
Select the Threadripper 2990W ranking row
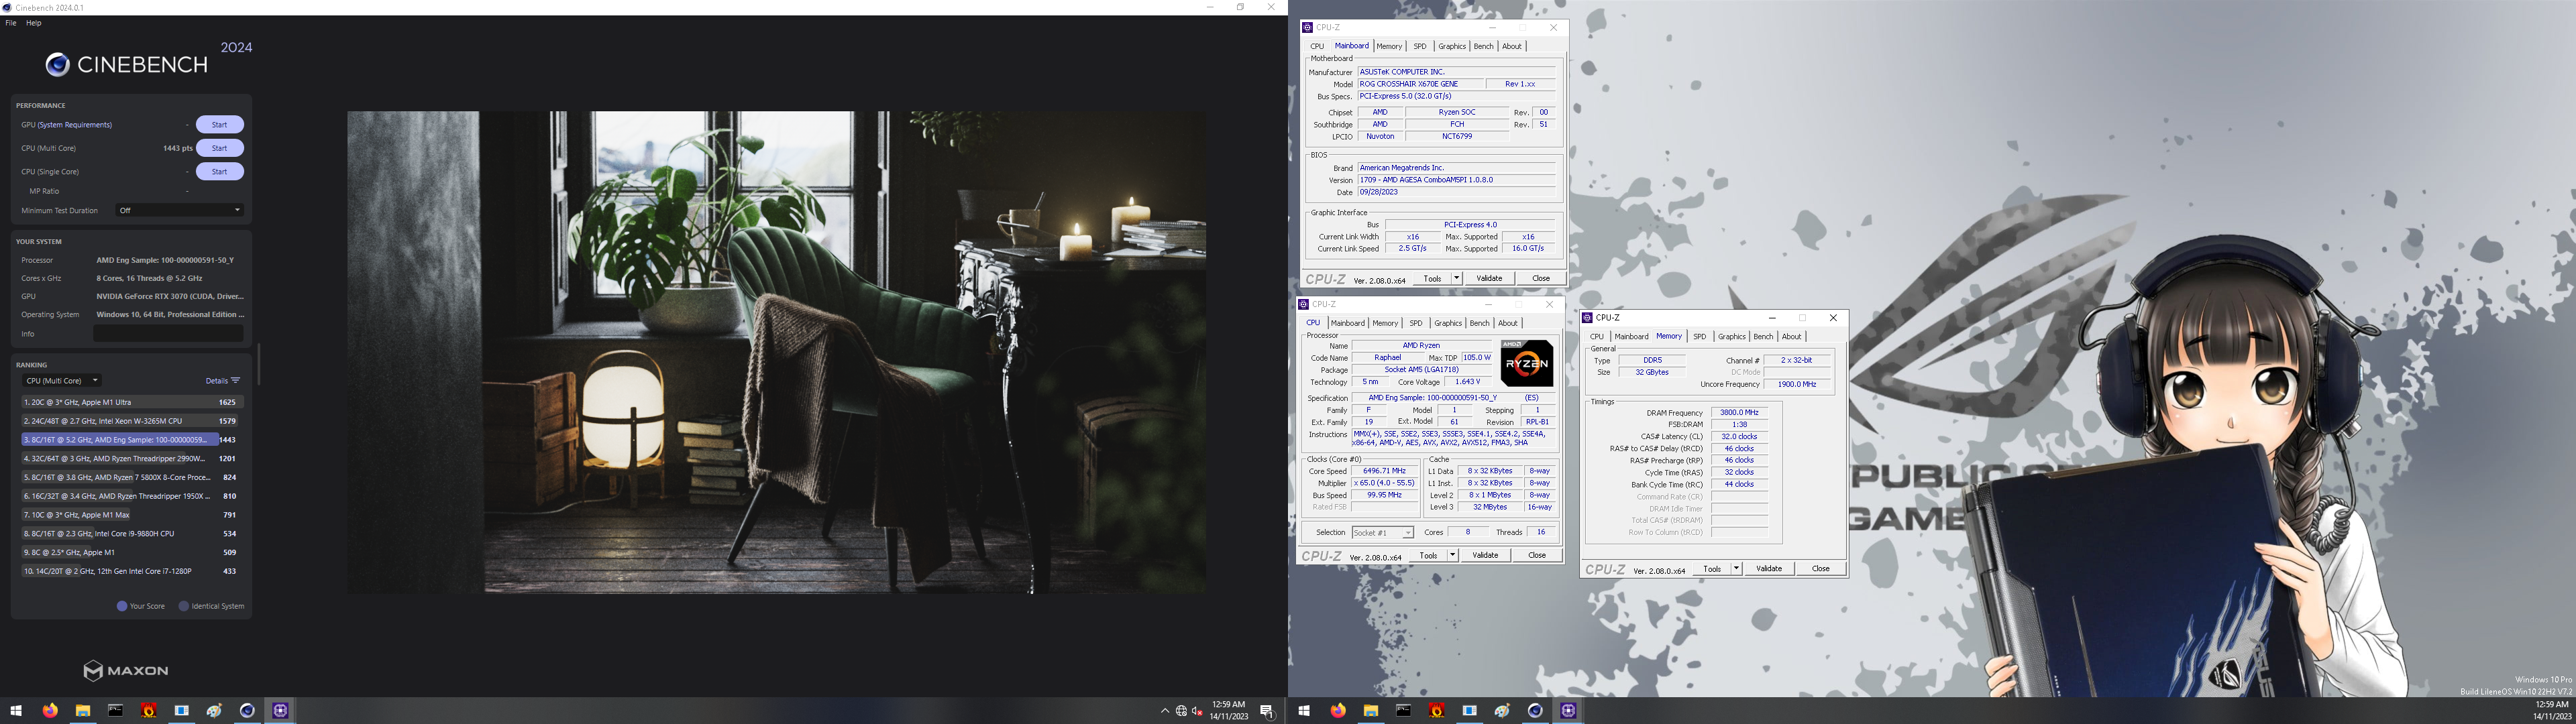click(132, 458)
